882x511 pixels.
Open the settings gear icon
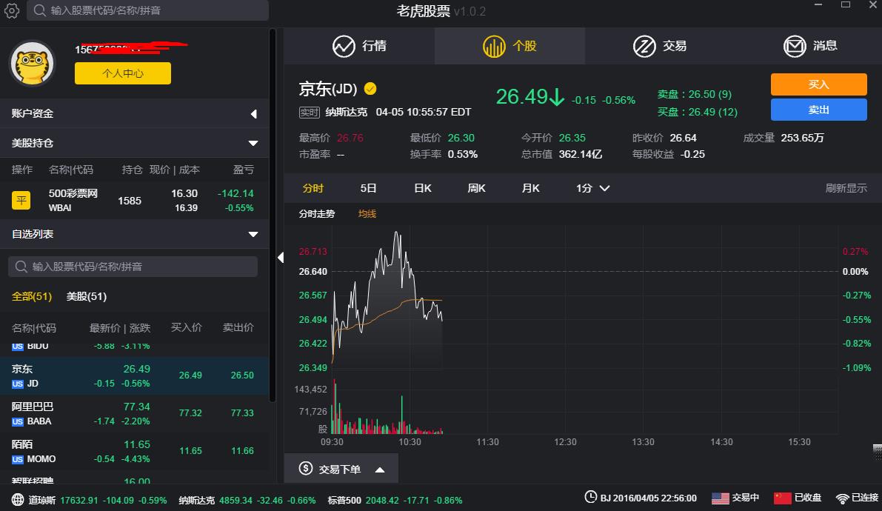coord(12,10)
